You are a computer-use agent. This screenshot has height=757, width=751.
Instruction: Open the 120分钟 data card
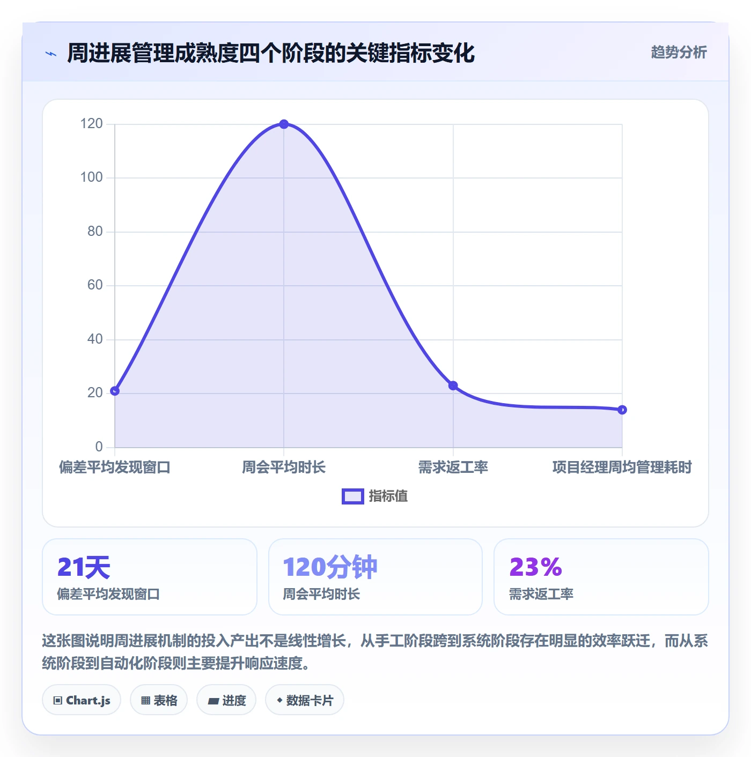tap(376, 577)
